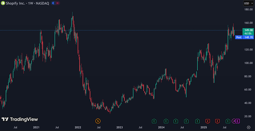Open chart settings hexagon gear icon

tap(248, 127)
